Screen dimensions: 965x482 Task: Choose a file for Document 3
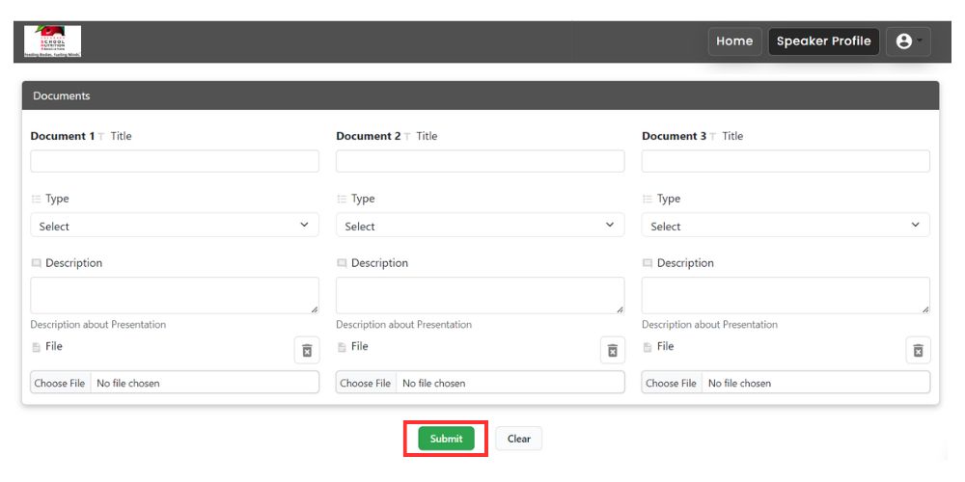pos(671,383)
